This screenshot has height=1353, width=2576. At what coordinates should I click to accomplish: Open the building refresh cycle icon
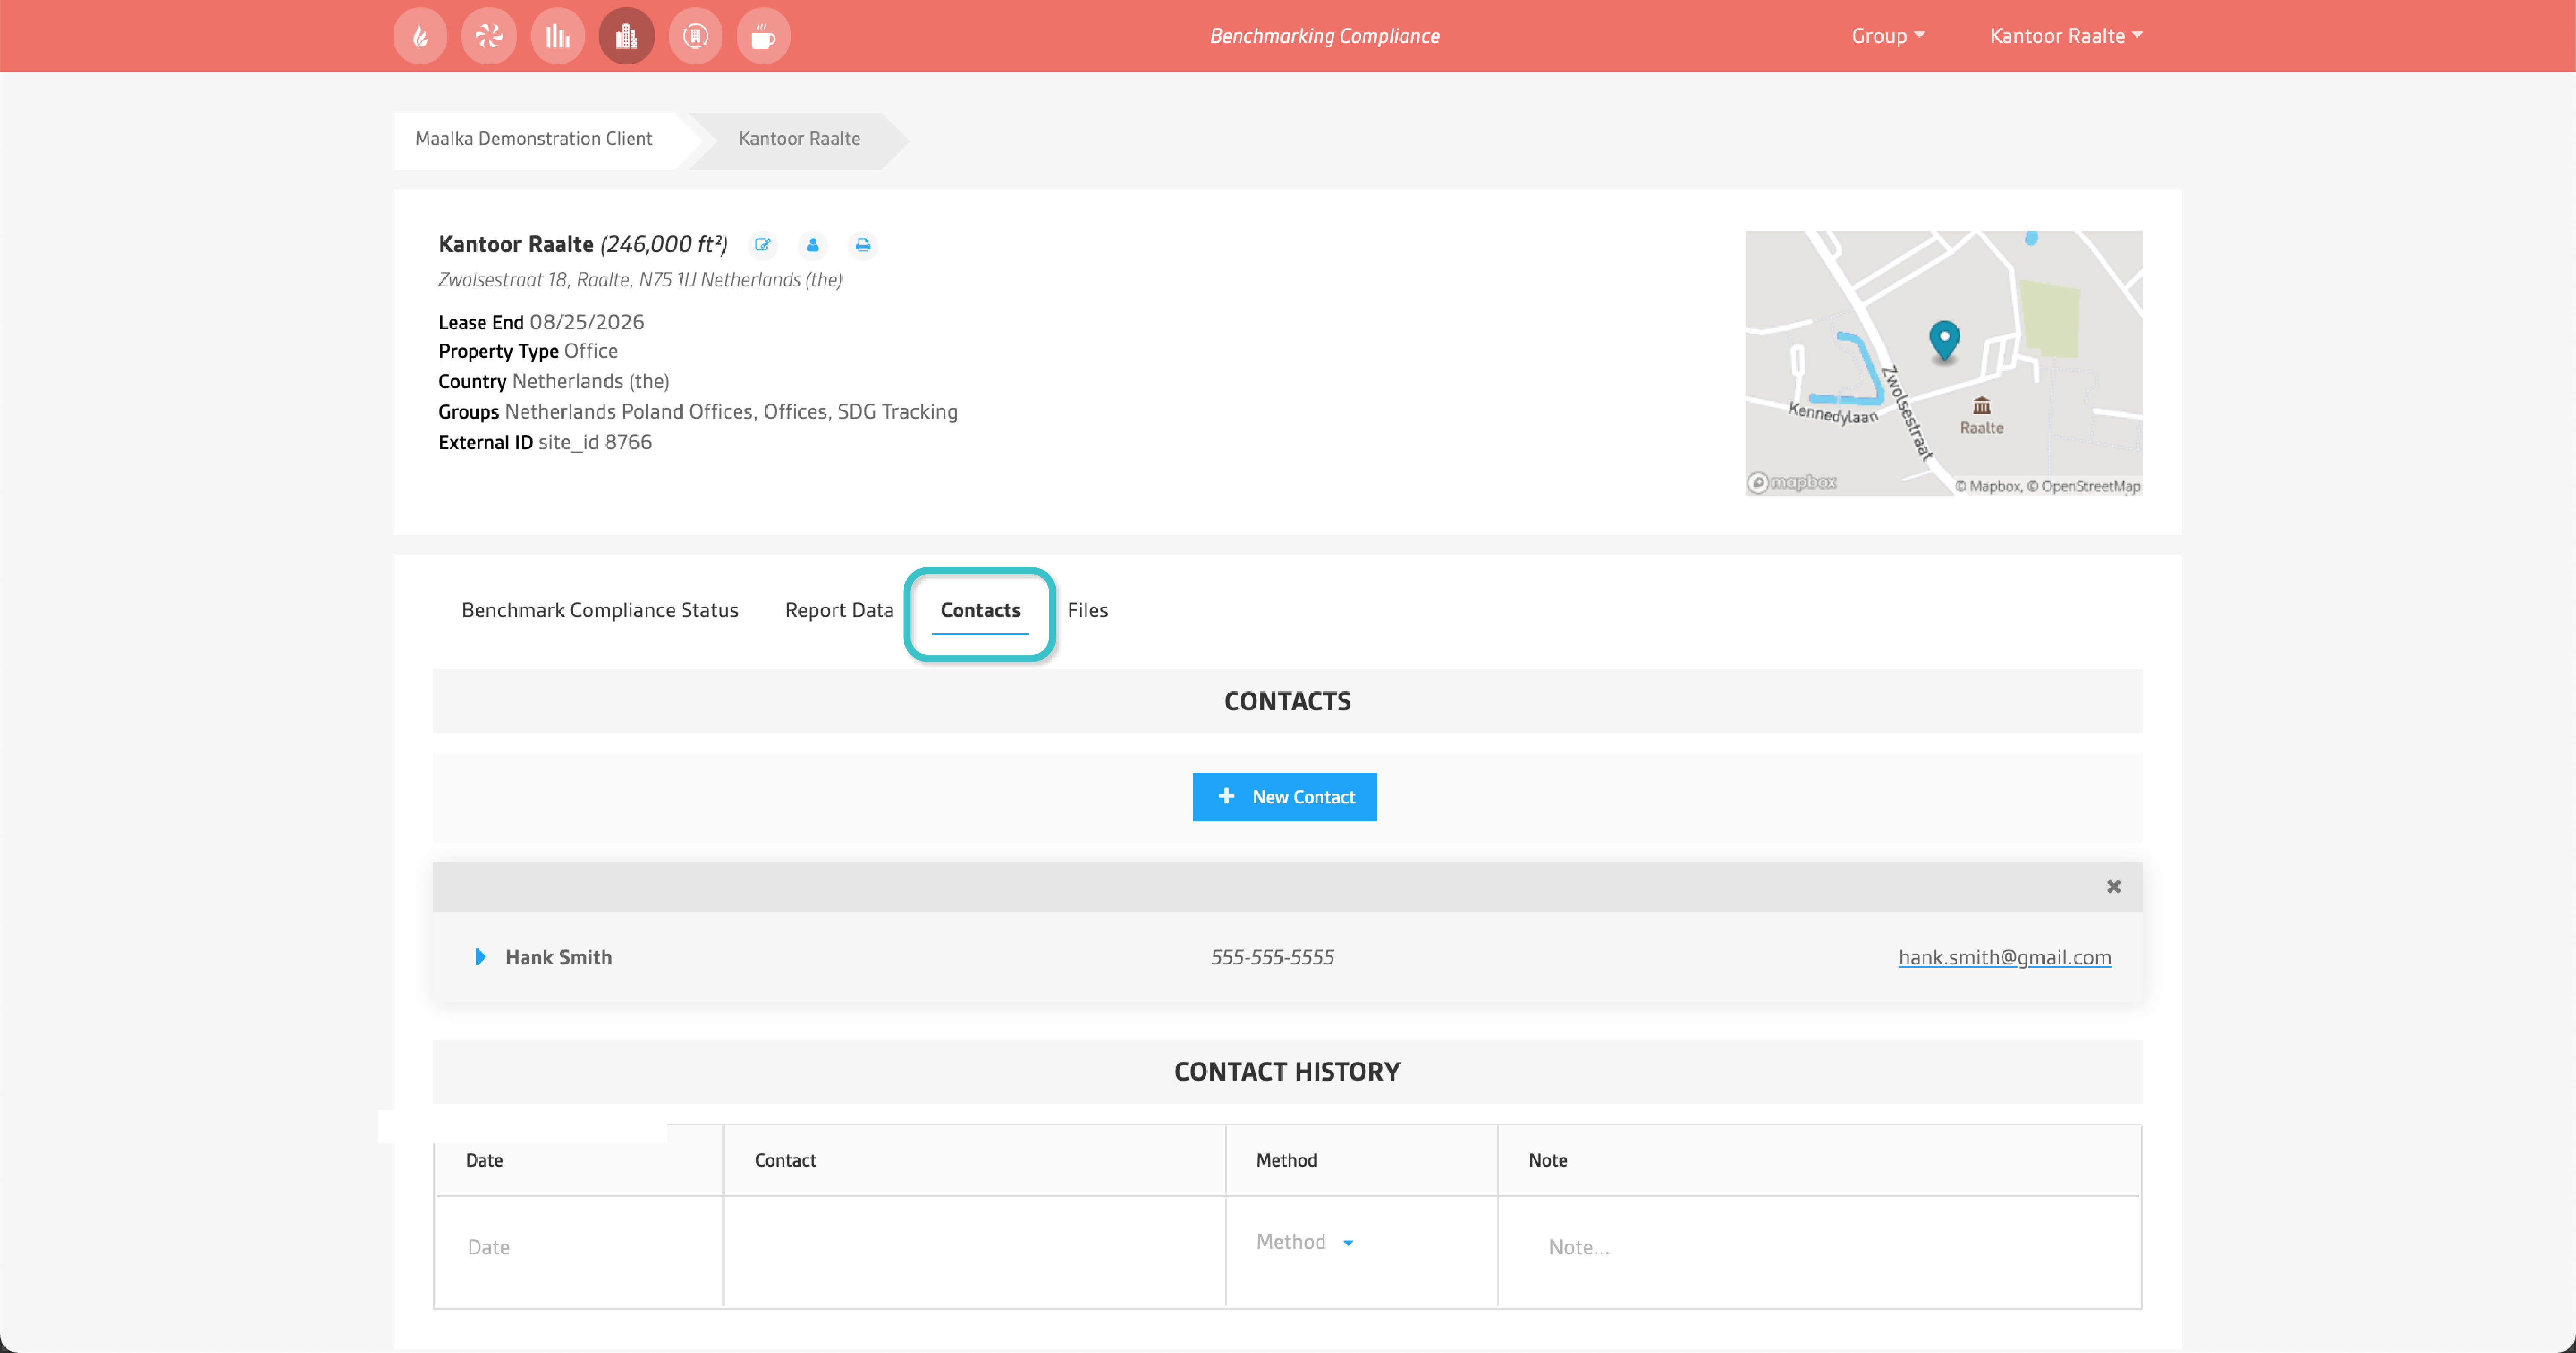click(x=695, y=36)
